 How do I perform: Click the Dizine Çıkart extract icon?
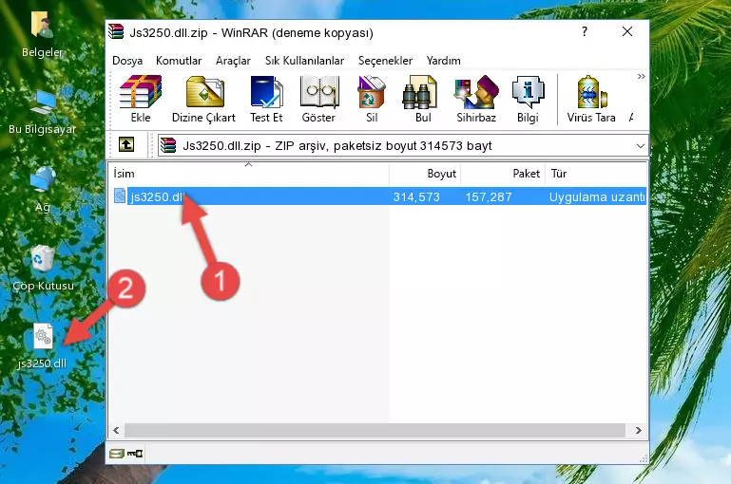click(x=203, y=99)
